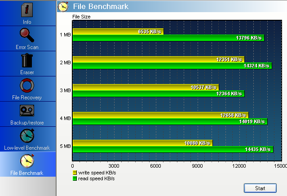The width and height of the screenshot is (287, 196).
Task: Click the Eraser label in sidebar
Action: (27, 72)
